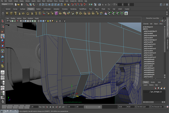
Task: Toggle the leftmost visibility box of gun_18:trigger_01 layer
Action: point(145,92)
